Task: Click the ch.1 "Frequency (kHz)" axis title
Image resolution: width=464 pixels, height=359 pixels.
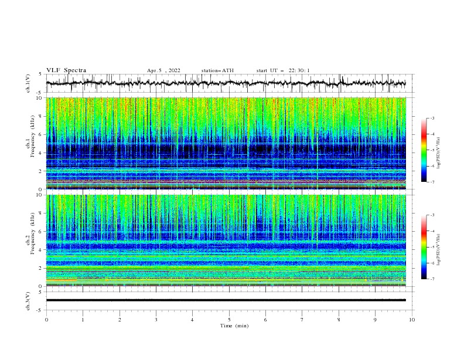Action: click(33, 135)
